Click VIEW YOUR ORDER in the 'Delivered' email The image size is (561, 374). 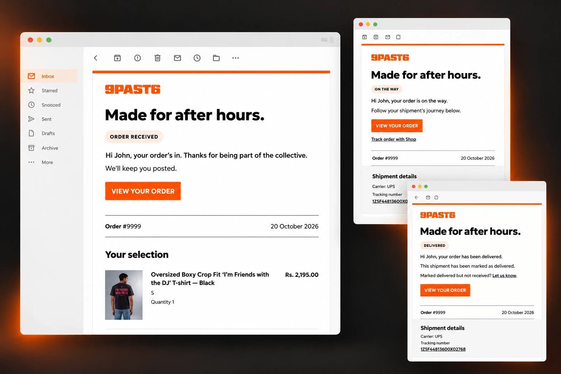click(x=445, y=290)
